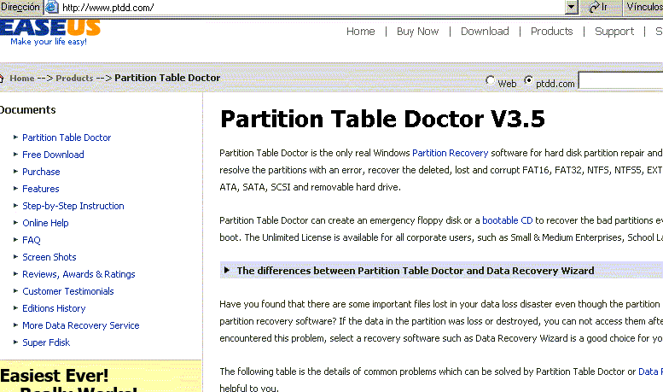Viewport: 663px width, 392px height.
Task: Open the Online Help sidebar link
Action: [x=45, y=223]
